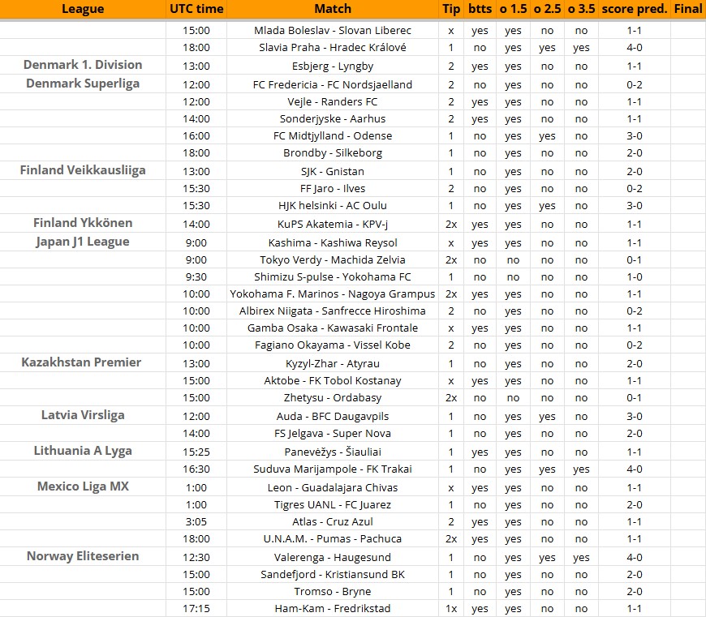The image size is (706, 617).
Task: Click the FC Fredericia - FC Nordsjaelland match
Action: point(333,85)
